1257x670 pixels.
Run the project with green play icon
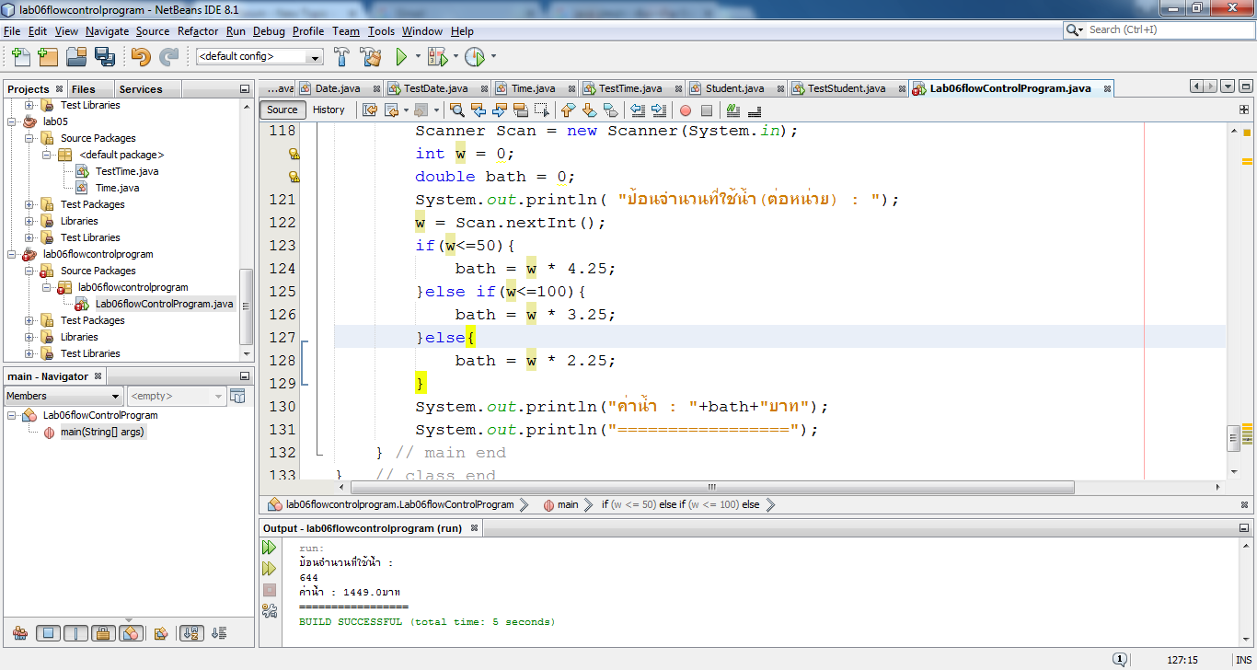click(401, 57)
